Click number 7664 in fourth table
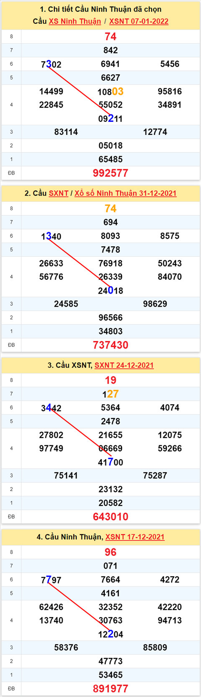 point(111,580)
